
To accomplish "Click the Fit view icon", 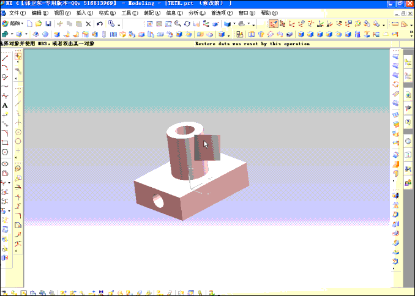I will (x=150, y=24).
